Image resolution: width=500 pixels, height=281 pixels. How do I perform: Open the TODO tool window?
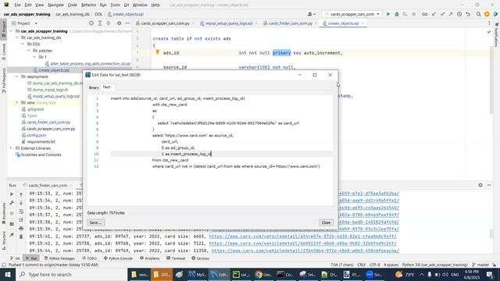(89, 258)
